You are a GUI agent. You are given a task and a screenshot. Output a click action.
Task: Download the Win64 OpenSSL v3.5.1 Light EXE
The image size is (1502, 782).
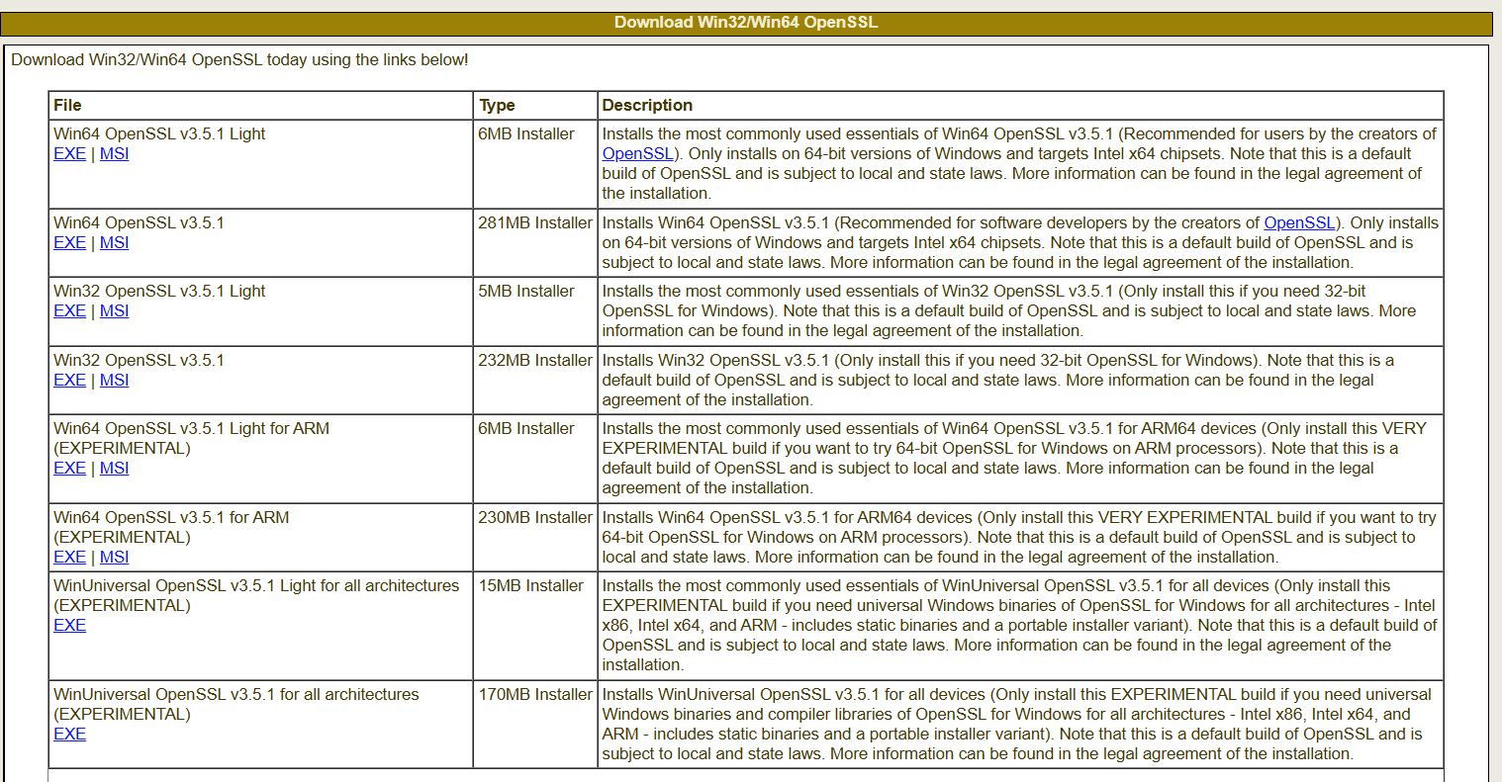[69, 154]
